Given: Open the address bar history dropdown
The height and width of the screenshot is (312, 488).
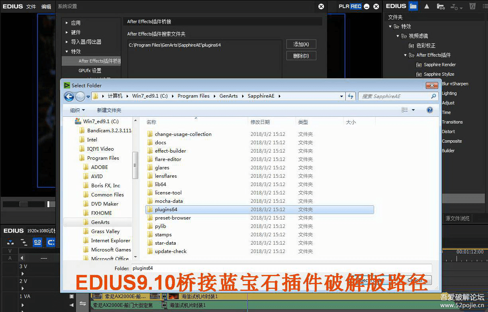Looking at the screenshot, I should (342, 96).
